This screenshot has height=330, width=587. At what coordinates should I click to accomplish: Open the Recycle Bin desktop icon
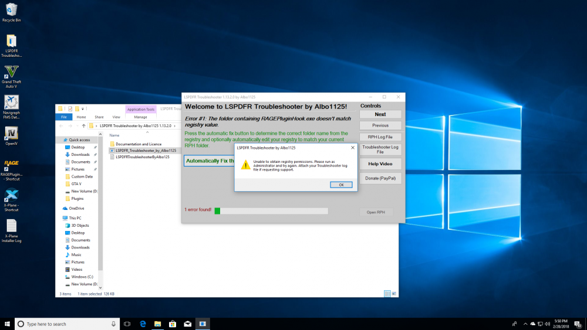tap(11, 12)
